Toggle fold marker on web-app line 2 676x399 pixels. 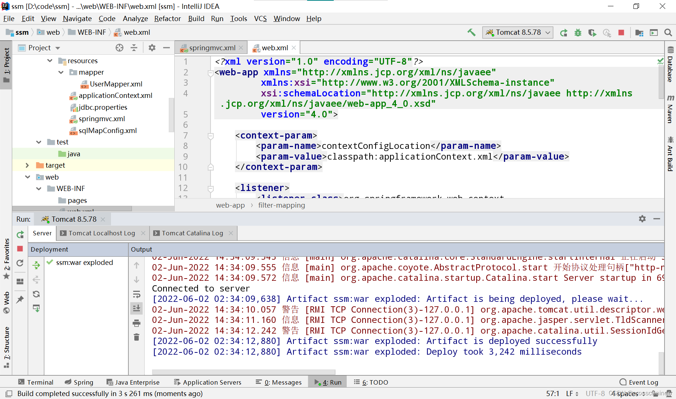click(211, 73)
